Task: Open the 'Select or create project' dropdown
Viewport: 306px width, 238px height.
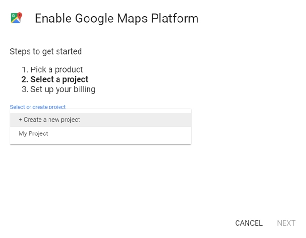Action: pos(38,107)
